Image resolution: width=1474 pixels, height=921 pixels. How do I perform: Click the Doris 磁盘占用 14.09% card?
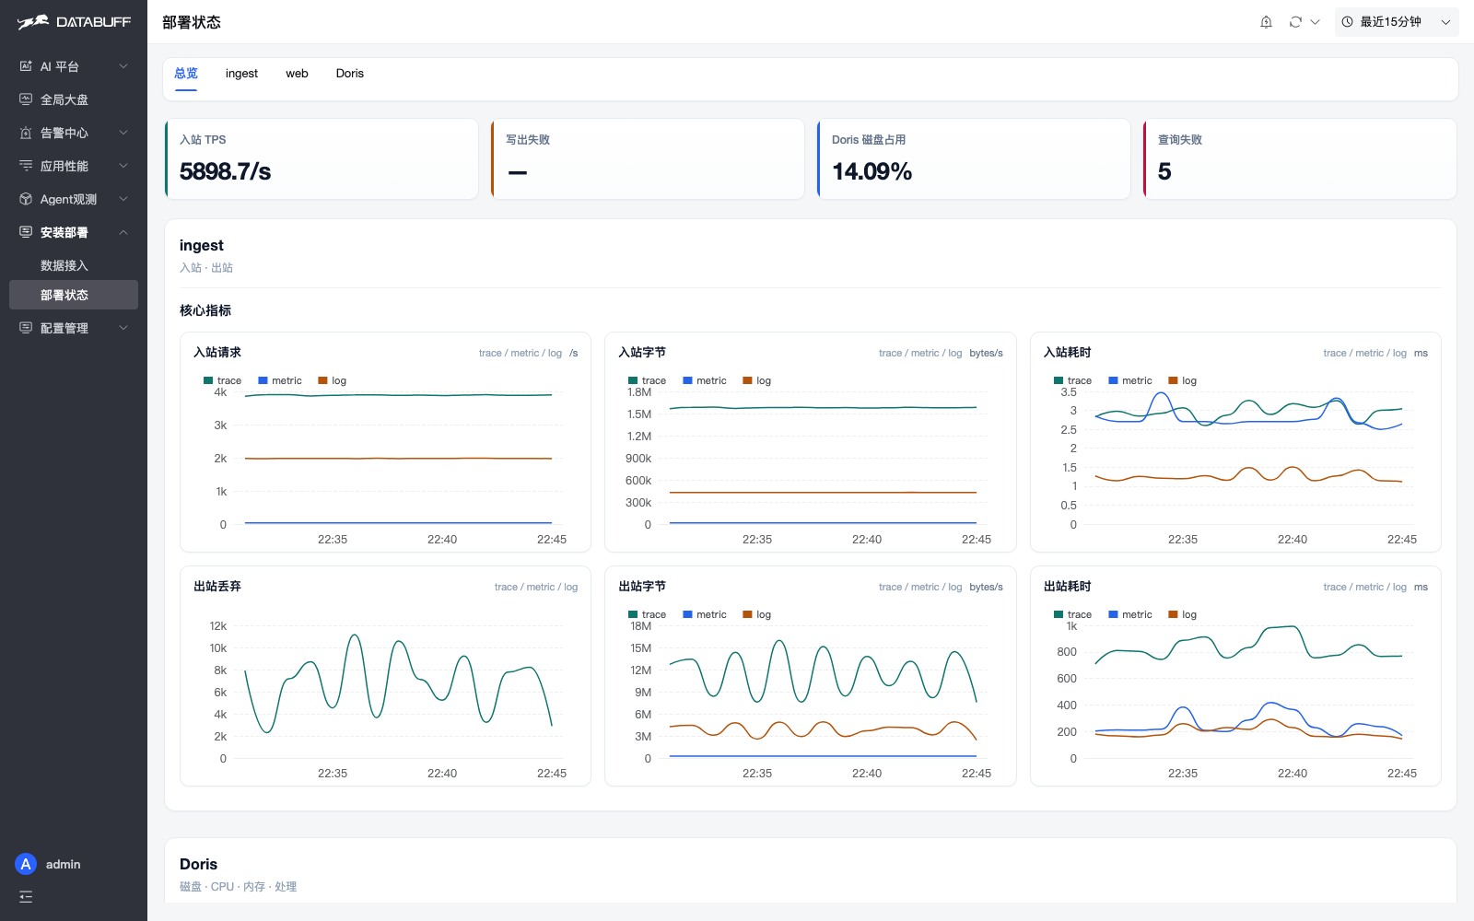coord(974,158)
